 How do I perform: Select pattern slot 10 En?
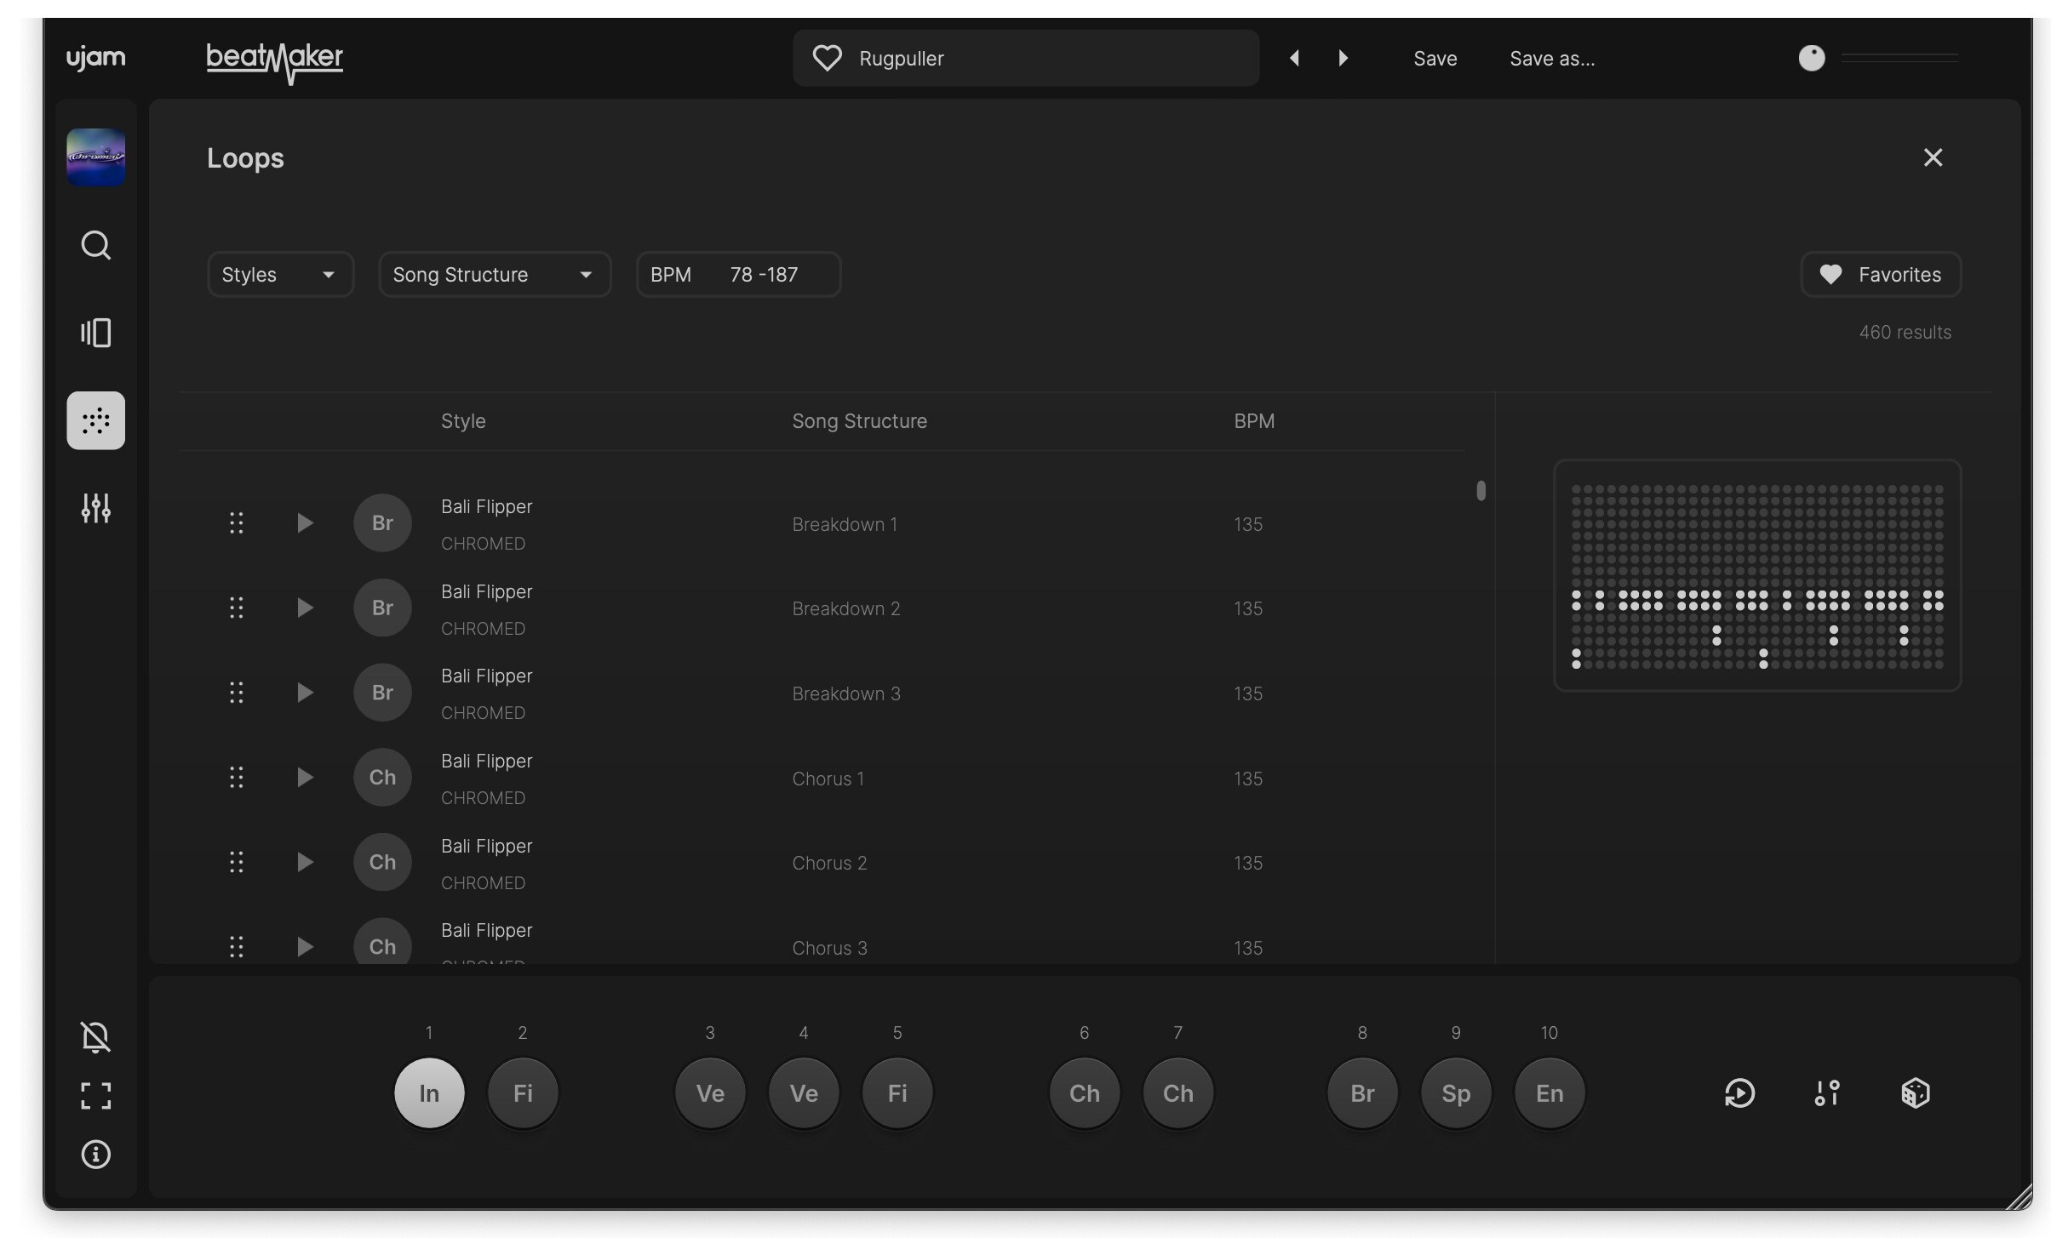coord(1549,1093)
